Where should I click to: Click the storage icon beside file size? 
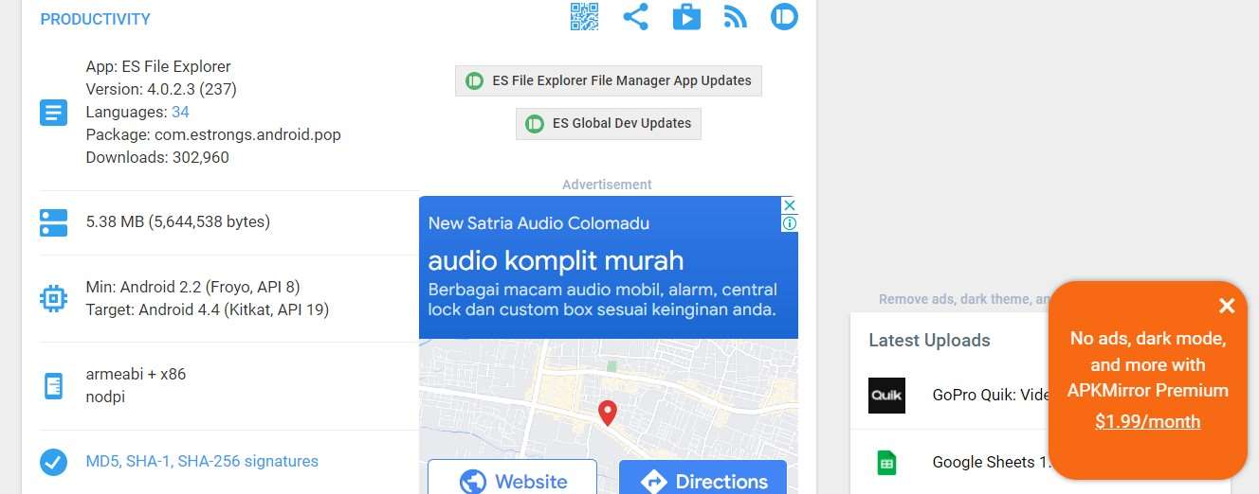coord(53,222)
